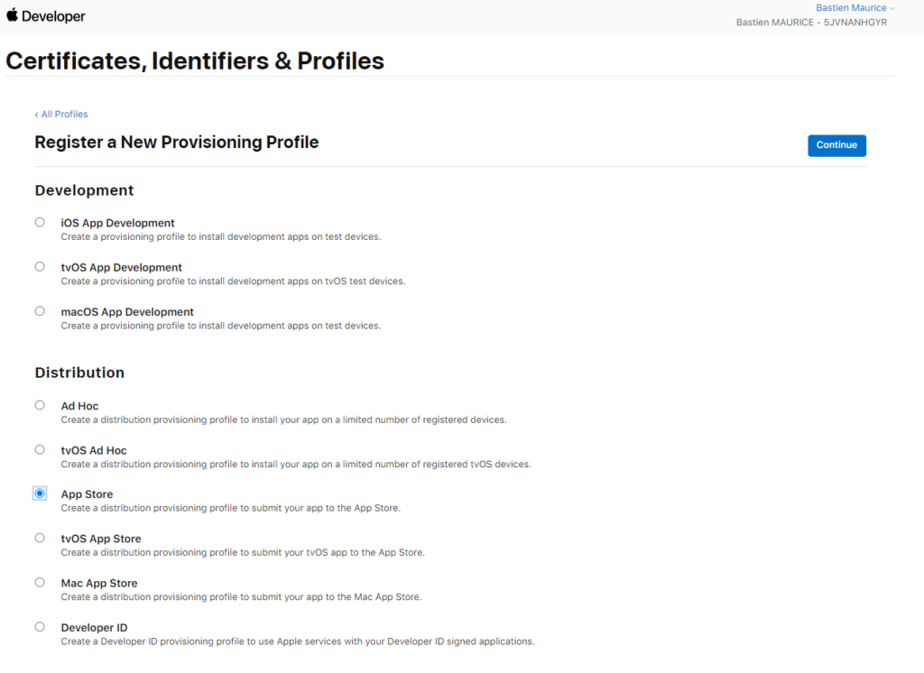Pick the Mac App Store profile type
This screenshot has width=924, height=673.
point(40,582)
